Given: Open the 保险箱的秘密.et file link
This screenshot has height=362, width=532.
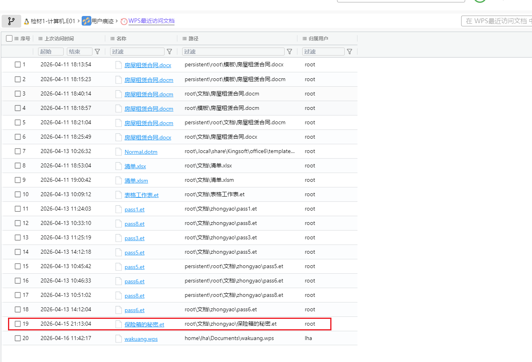Looking at the screenshot, I should pyautogui.click(x=144, y=324).
